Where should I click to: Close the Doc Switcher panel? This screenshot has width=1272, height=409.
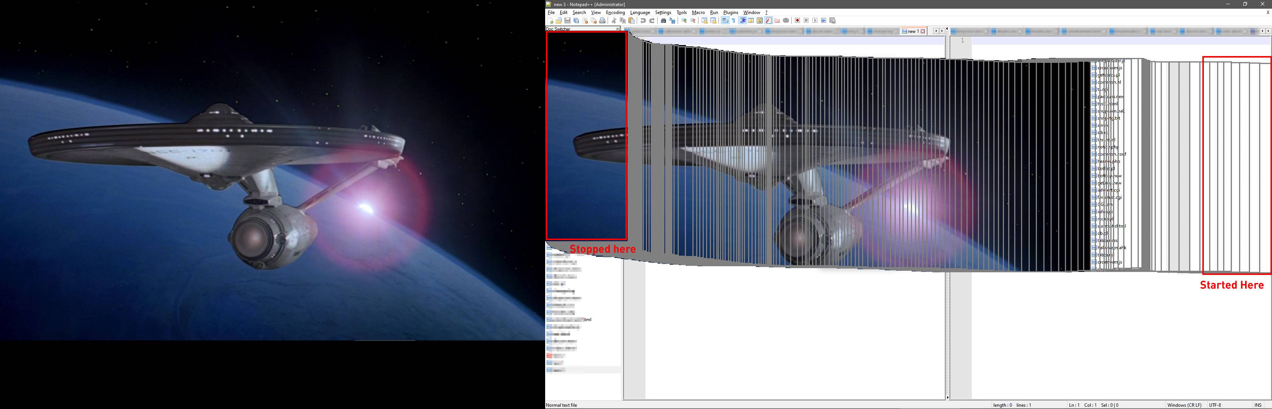617,29
